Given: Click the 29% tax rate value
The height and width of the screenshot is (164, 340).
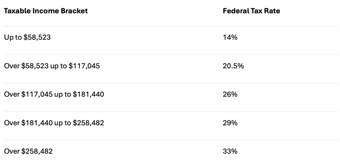Looking at the screenshot, I should click(230, 123).
